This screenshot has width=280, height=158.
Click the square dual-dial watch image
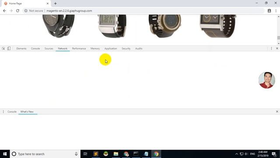(x=218, y=26)
